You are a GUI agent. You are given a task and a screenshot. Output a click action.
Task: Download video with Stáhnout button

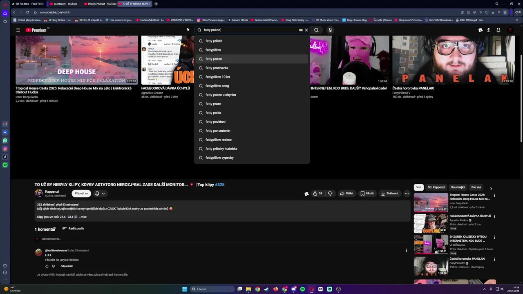tap(389, 194)
